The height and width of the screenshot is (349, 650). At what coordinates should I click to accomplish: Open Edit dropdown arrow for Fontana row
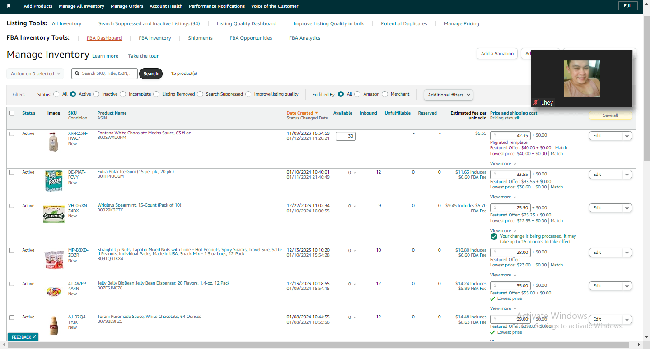pyautogui.click(x=627, y=136)
